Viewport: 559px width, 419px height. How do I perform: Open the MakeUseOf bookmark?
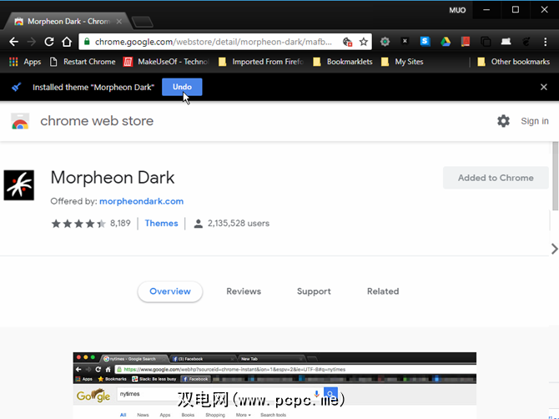(166, 62)
